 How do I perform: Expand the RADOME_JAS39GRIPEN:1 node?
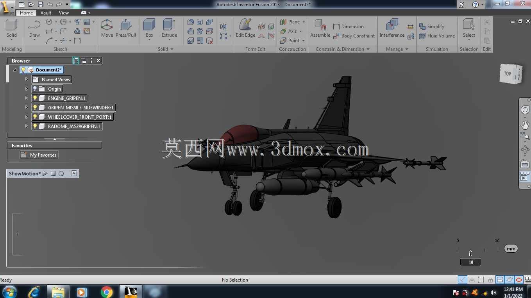point(27,126)
